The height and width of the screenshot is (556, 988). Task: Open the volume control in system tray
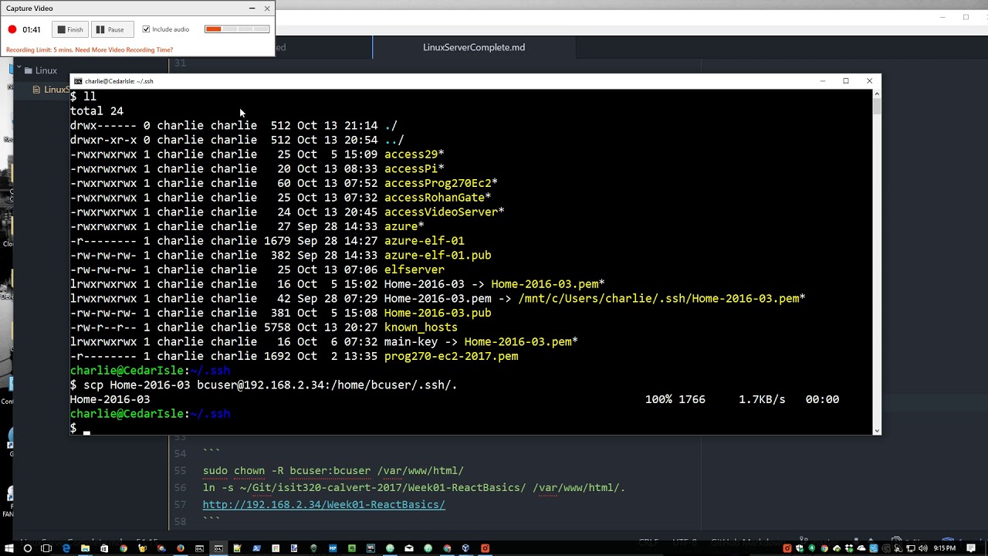[x=923, y=548]
